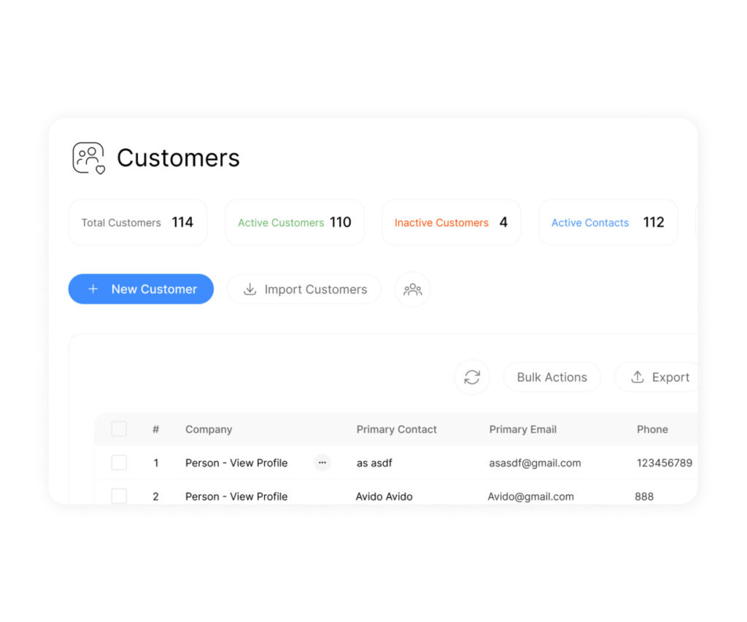747x622 pixels.
Task: Click the three-dot options icon in row 1
Action: 322,462
